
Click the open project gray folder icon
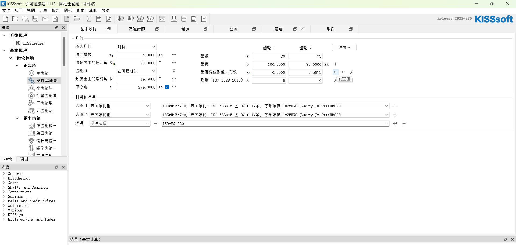point(77,19)
